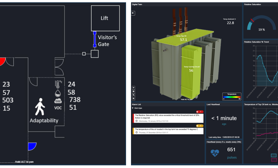The width and height of the screenshot is (278, 168).
Task: Click the heartbeat heart icon
Action: pos(215,153)
